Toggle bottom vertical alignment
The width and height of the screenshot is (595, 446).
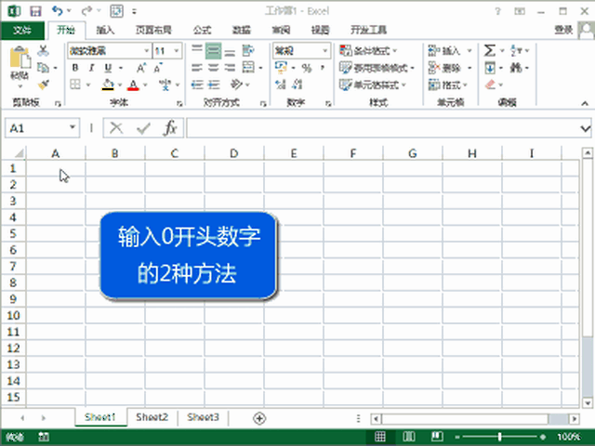[x=230, y=51]
